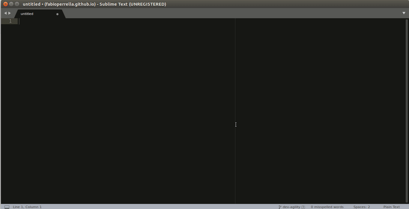Close the Sublime Text window

(5, 4)
